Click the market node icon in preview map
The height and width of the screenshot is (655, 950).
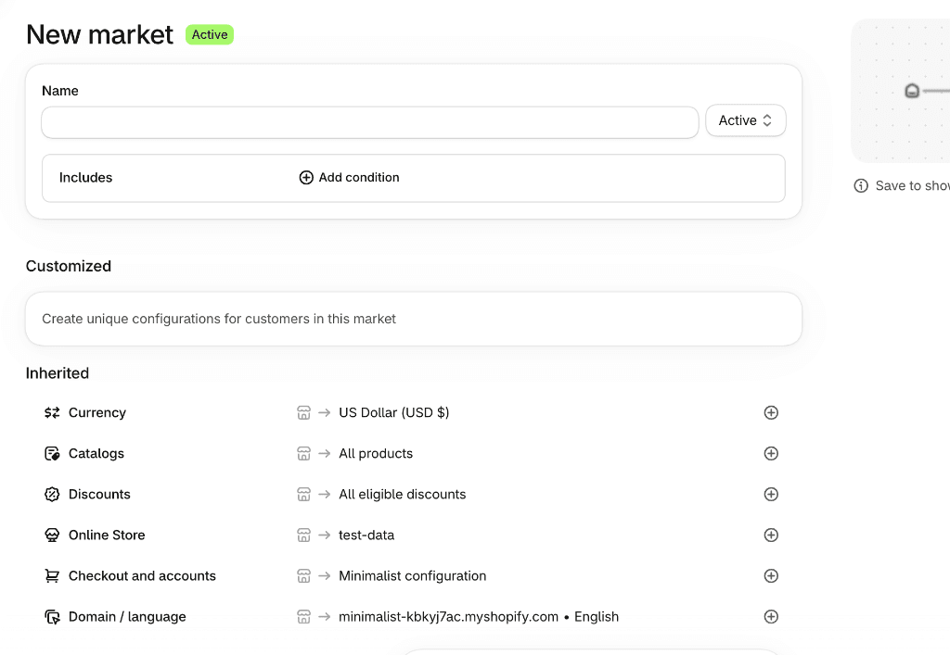(x=912, y=91)
